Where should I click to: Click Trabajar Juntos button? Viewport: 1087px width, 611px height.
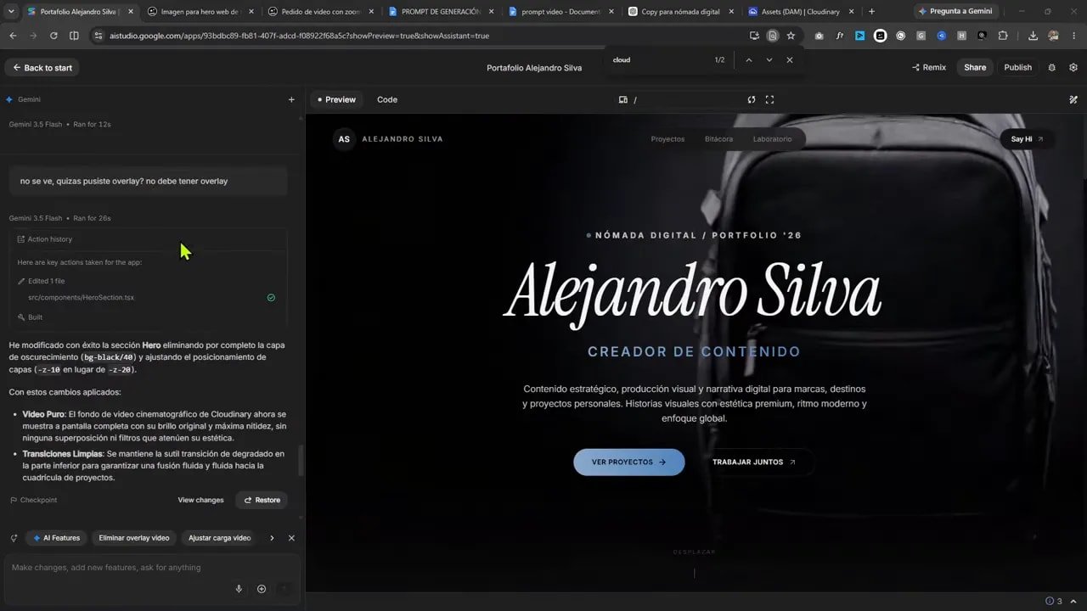[754, 462]
